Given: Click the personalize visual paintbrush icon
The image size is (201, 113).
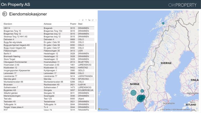Looking at the screenshot, I should (x=89, y=20).
